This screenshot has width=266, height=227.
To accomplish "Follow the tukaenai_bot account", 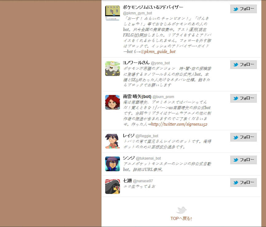I will [x=244, y=160].
